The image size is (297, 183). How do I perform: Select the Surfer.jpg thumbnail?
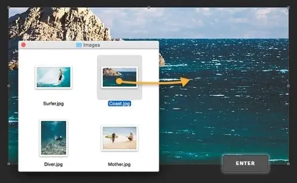53,77
